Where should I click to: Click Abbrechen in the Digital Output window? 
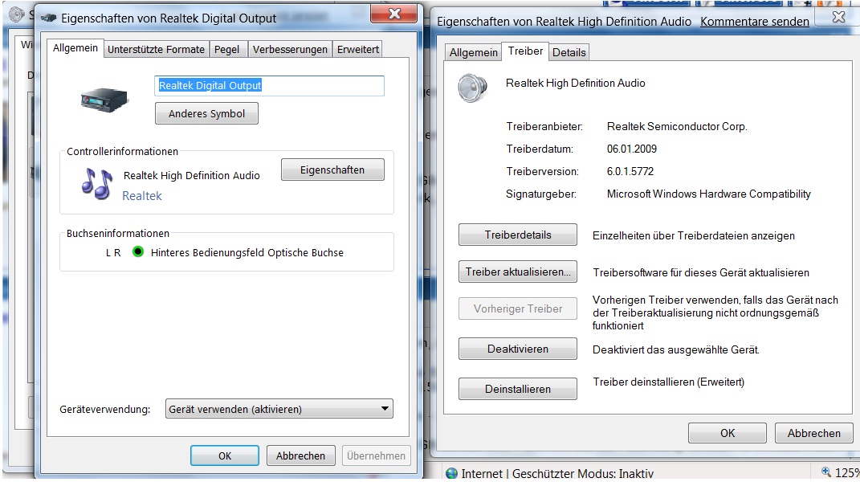tap(300, 455)
